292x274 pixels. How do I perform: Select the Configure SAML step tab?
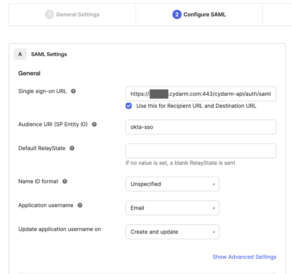point(199,14)
